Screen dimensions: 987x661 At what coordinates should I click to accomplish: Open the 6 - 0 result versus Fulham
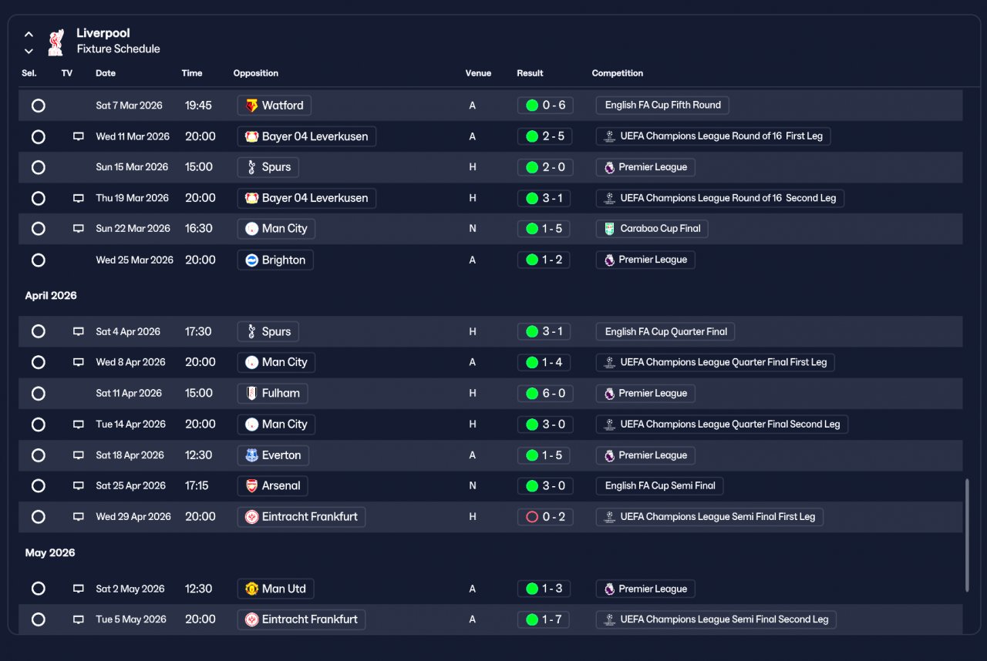pos(545,394)
